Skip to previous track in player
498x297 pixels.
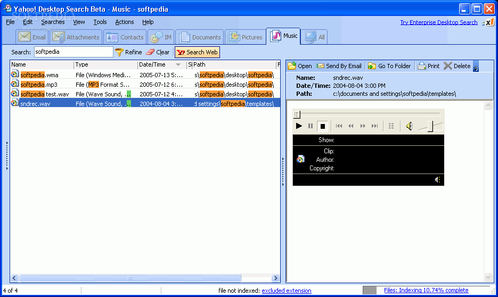[339, 126]
